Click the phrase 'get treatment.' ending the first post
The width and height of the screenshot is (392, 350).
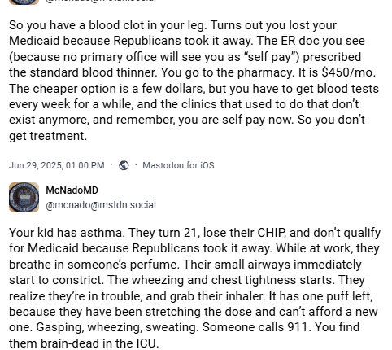pos(48,136)
